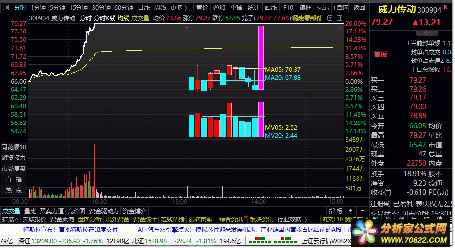Open 热点 hotspots side shortcut

(14, 190)
